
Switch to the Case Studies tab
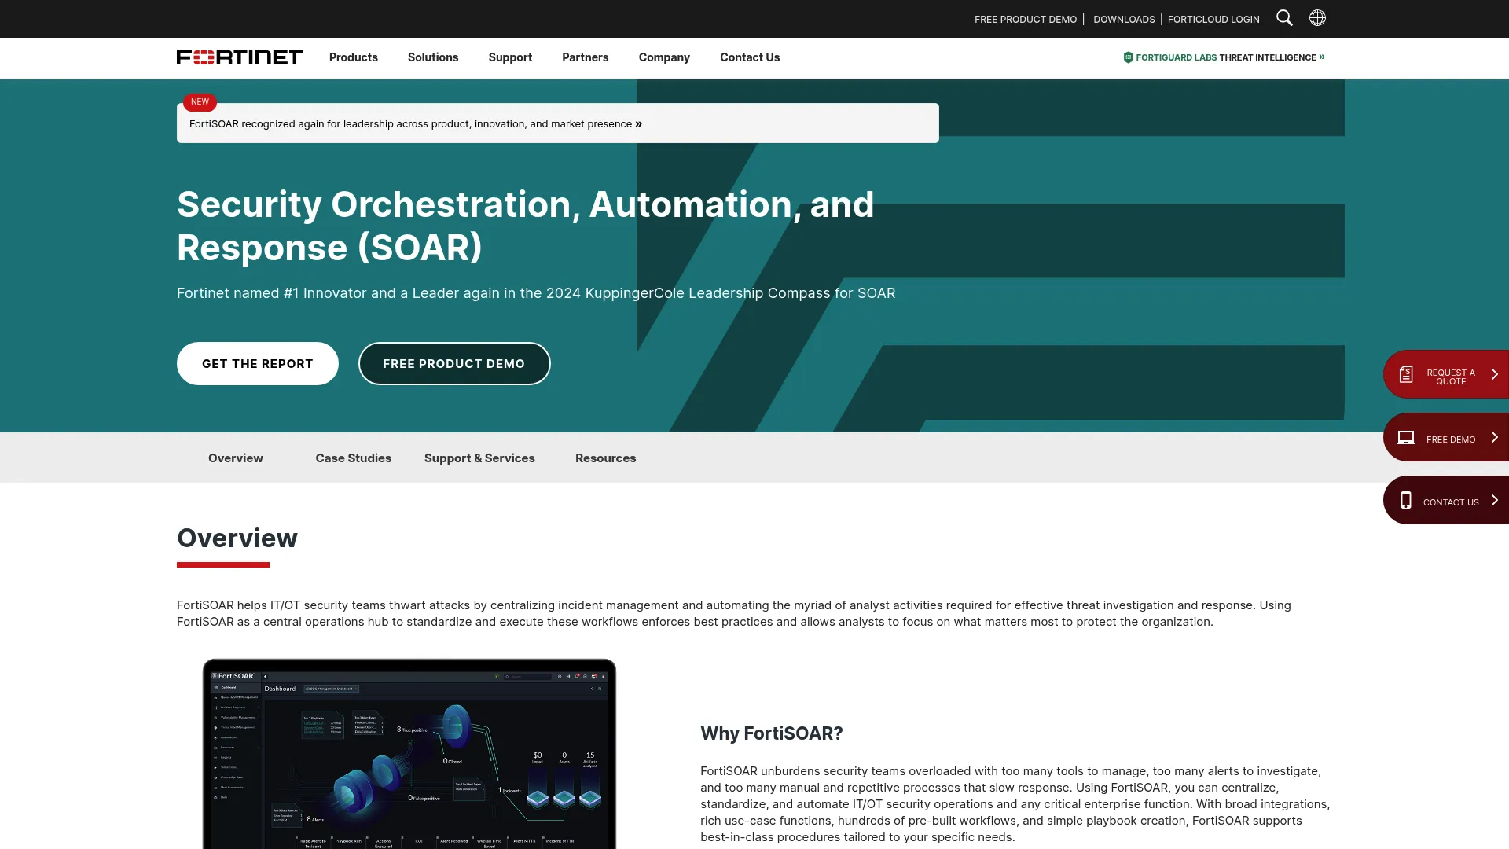[354, 458]
